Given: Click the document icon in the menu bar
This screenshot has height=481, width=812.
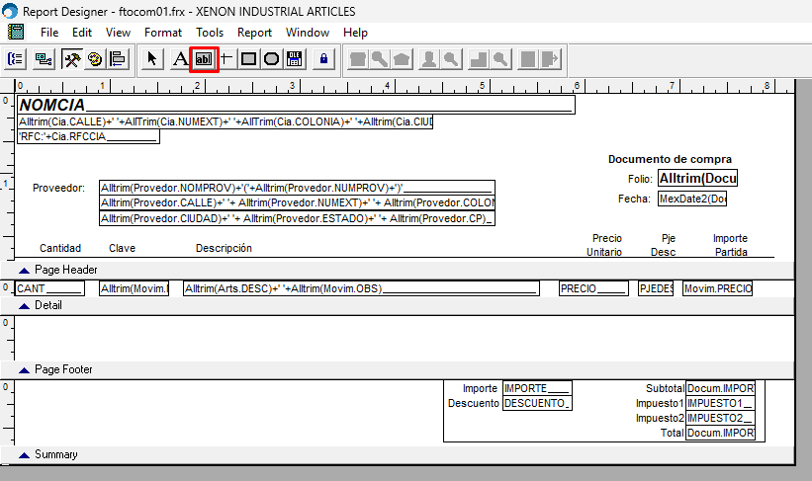Looking at the screenshot, I should coord(16,32).
